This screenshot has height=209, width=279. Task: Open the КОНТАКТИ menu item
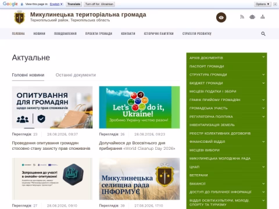(x=128, y=34)
